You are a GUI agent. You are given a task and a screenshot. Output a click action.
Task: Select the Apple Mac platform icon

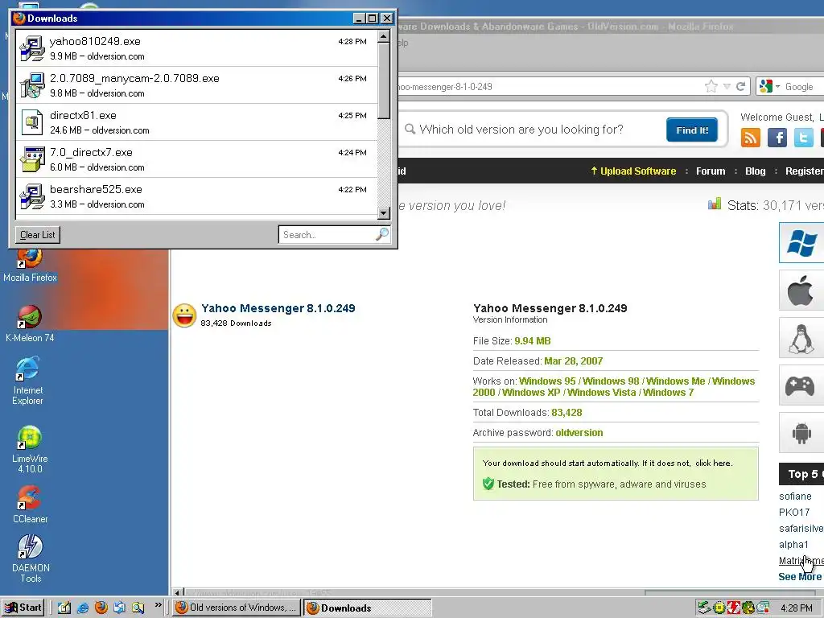tap(801, 290)
